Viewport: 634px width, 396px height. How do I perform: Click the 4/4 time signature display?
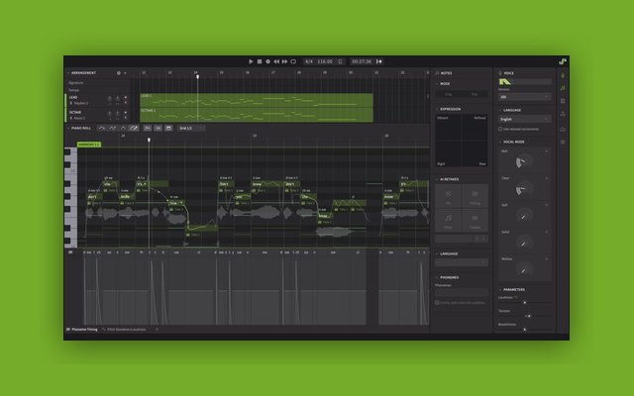coord(309,61)
